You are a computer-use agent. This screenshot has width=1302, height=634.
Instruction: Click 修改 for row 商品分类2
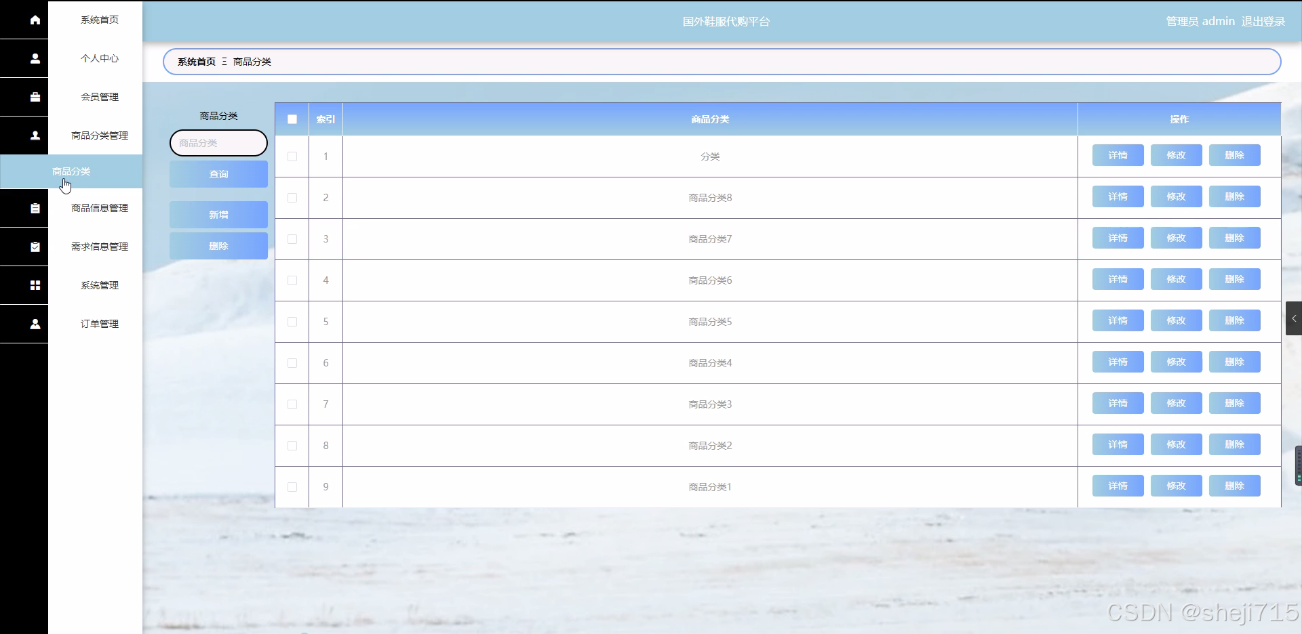(1176, 444)
